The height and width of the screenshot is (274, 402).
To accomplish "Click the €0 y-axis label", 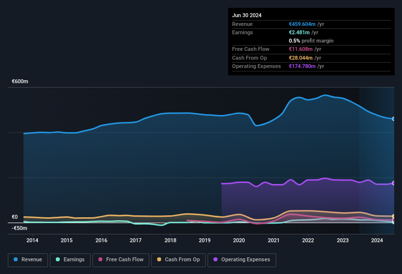I will (x=15, y=217).
